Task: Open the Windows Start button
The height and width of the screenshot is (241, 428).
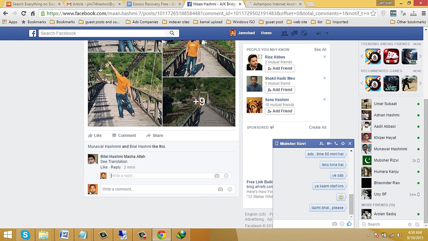Action: [x=7, y=235]
